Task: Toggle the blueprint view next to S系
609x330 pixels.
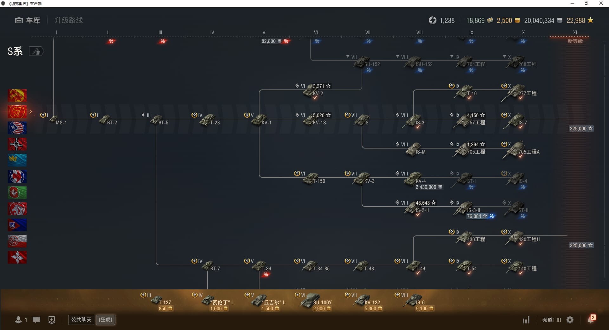Action: (36, 51)
